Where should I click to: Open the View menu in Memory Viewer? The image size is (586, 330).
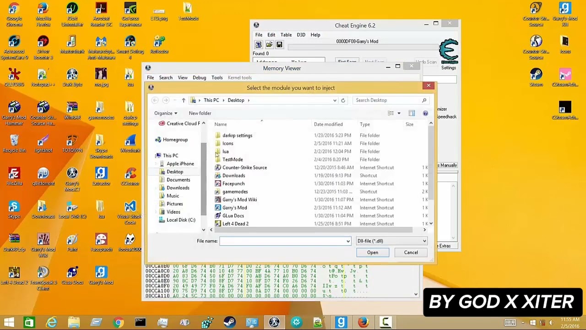[182, 78]
